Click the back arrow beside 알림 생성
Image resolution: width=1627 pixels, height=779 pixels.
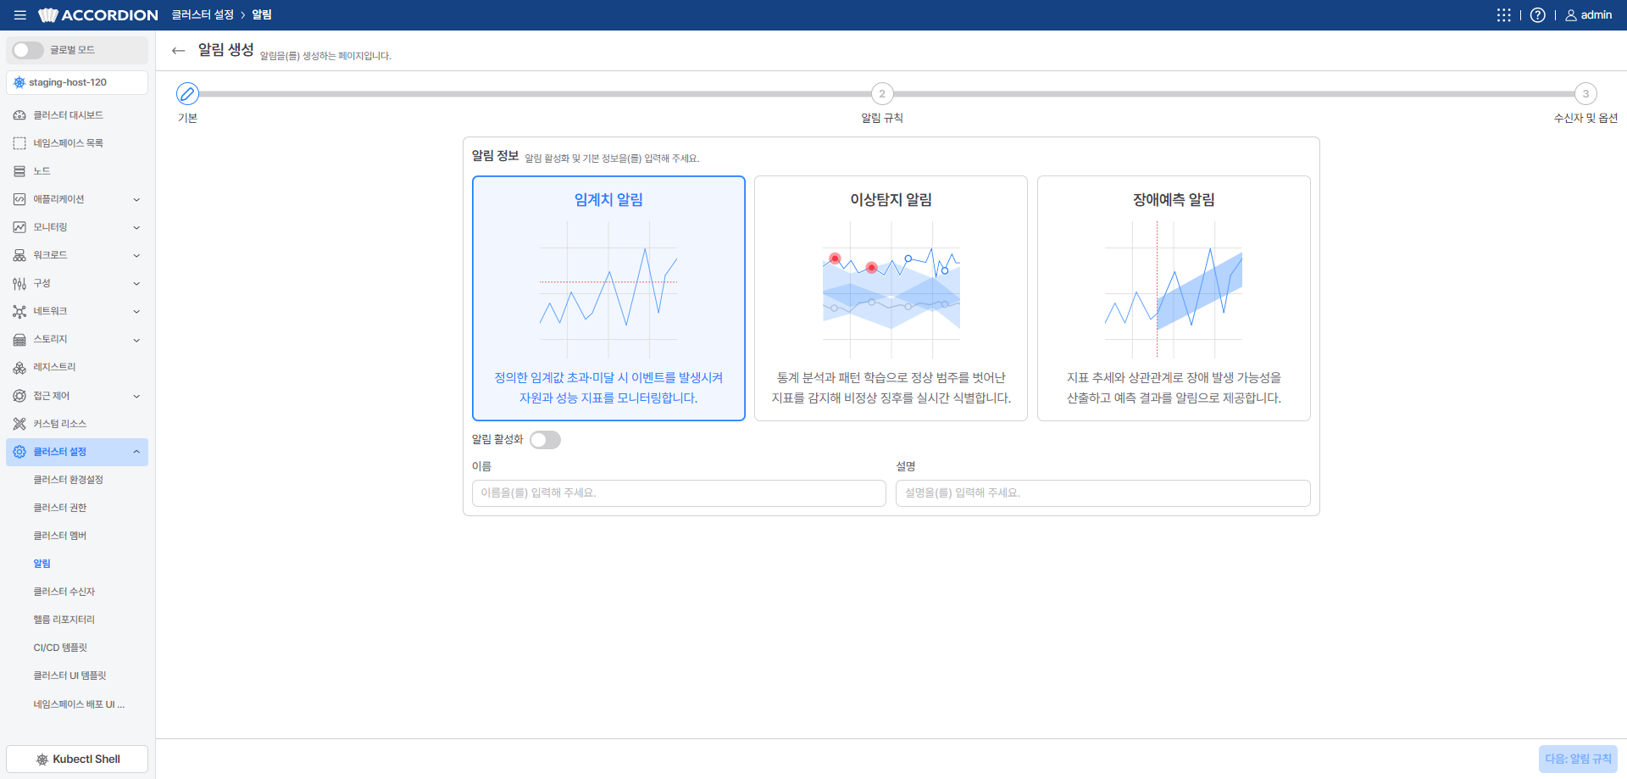click(x=178, y=51)
